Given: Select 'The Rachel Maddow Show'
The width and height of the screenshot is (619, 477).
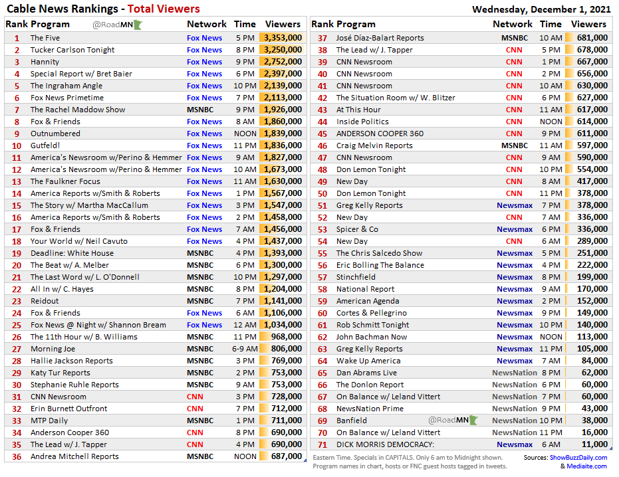Looking at the screenshot, I should tap(77, 110).
